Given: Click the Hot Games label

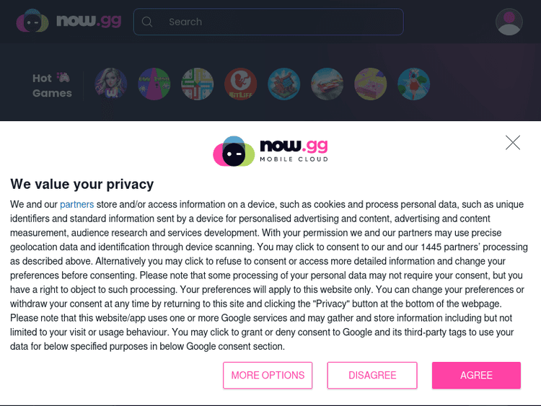Looking at the screenshot, I should point(52,85).
